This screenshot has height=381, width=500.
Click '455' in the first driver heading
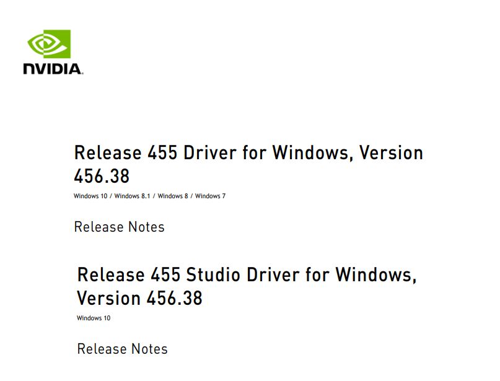(162, 152)
